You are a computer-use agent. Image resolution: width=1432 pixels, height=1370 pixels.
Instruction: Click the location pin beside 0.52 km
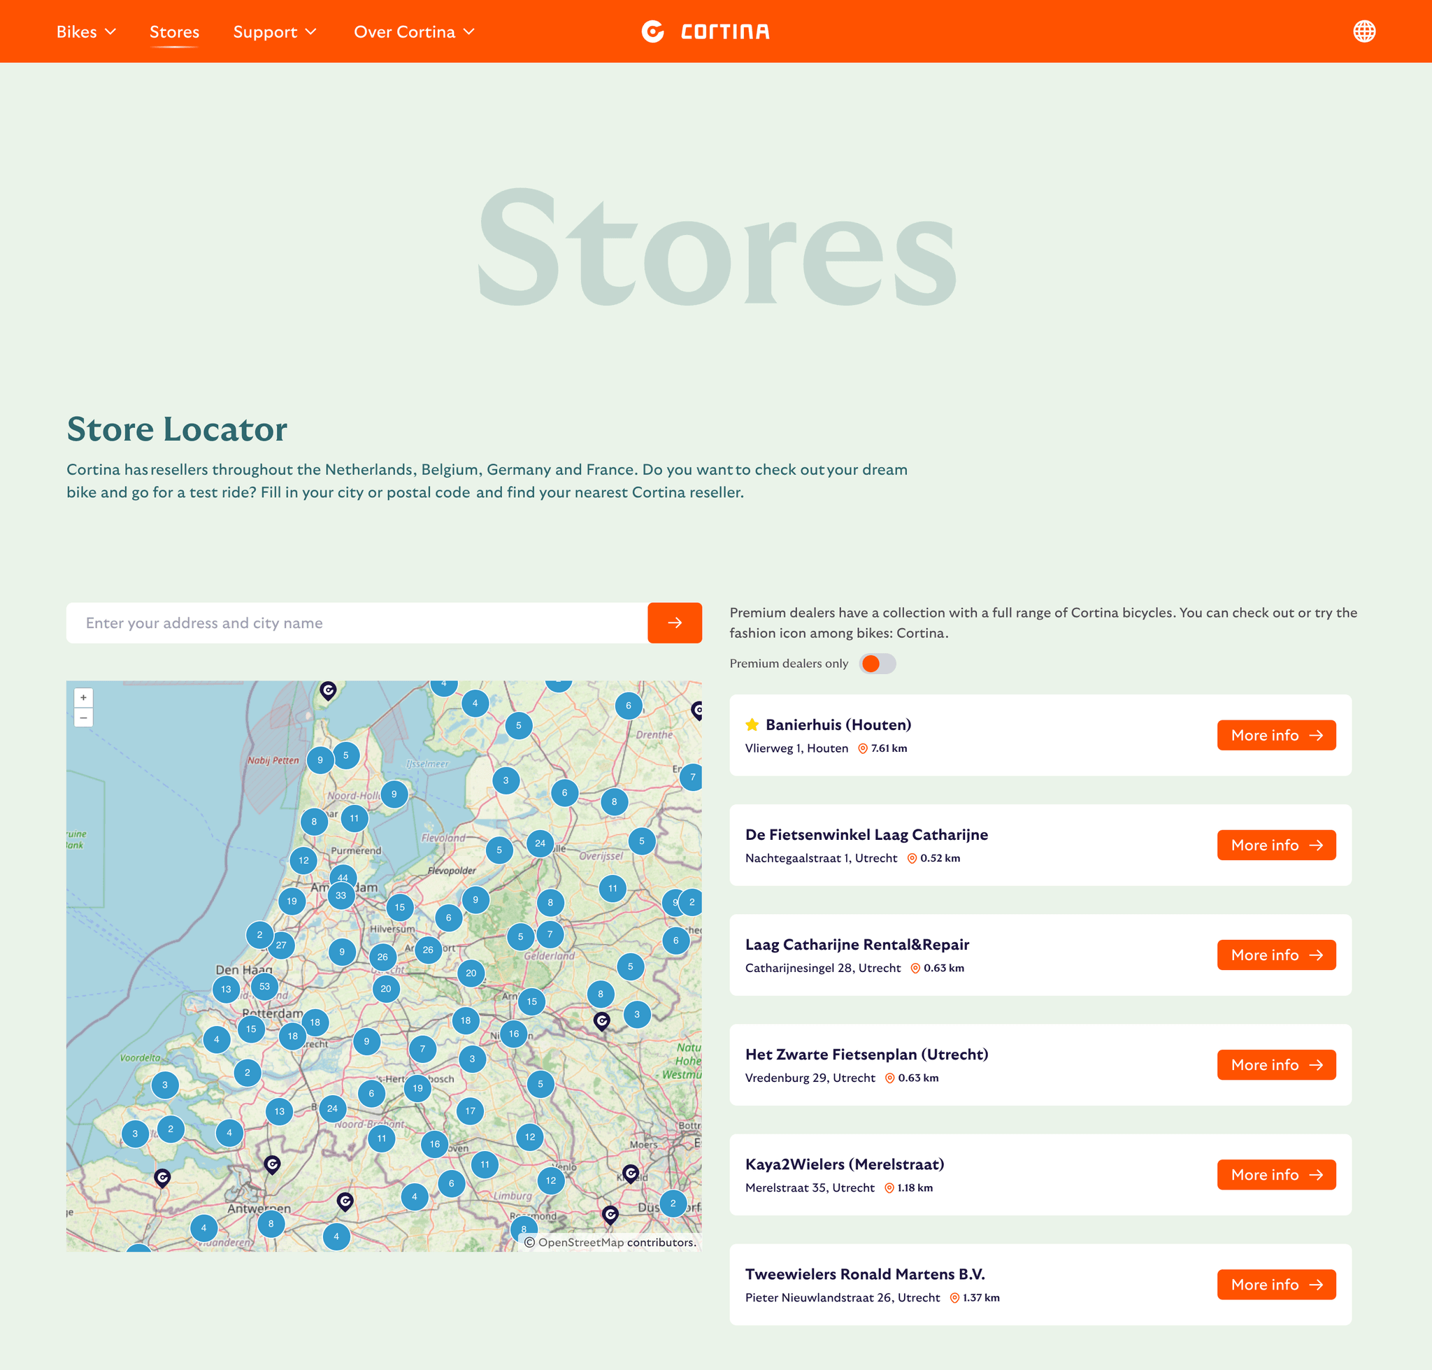pos(911,858)
